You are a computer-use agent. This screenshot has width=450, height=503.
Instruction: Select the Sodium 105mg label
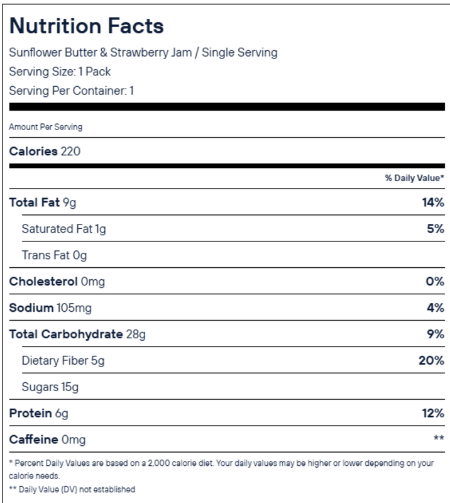pyautogui.click(x=49, y=308)
